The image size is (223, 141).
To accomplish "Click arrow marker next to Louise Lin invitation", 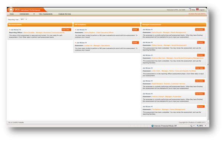I will pyautogui.click(x=76, y=42).
